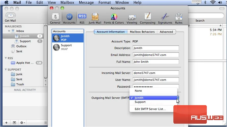The width and height of the screenshot is (227, 127).
Task: Click the Description field
Action: (156, 48)
